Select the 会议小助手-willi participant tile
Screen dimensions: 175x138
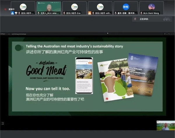[x=100, y=8]
